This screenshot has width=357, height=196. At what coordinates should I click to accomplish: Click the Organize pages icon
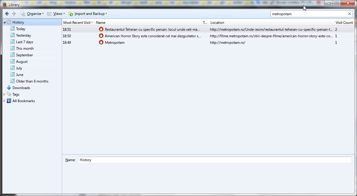click(23, 14)
